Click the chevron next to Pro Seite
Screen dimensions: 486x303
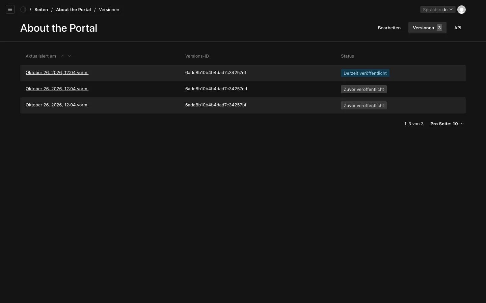pyautogui.click(x=462, y=124)
